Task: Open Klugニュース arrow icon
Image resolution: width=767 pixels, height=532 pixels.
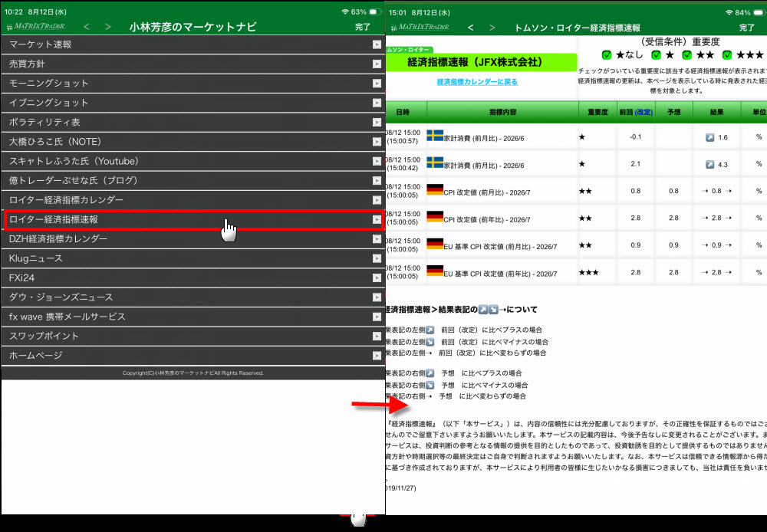Action: tap(377, 258)
